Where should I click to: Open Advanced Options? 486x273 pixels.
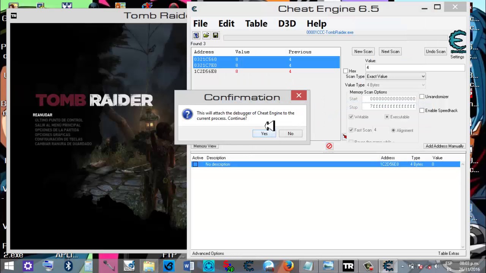click(x=208, y=253)
